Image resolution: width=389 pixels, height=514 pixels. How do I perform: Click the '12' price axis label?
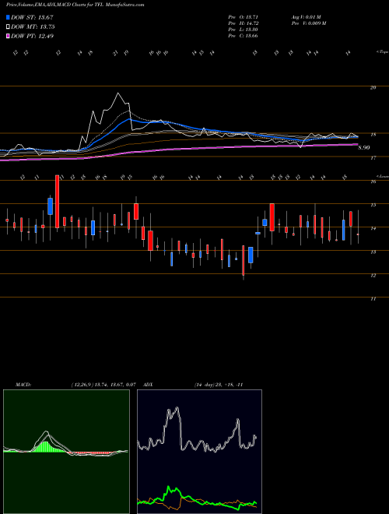pos(373,276)
